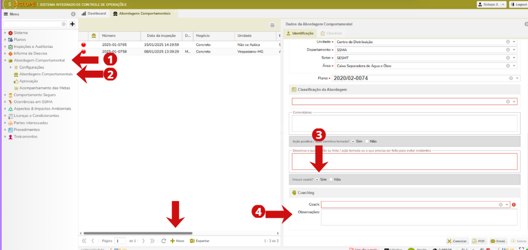Open the Coach dropdown list
The height and width of the screenshot is (250, 528).
click(507, 205)
